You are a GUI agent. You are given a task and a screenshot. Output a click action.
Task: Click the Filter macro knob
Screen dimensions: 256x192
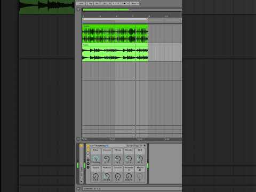tap(95, 158)
